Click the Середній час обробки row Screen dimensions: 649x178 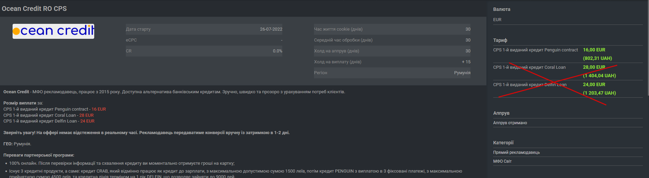click(x=392, y=40)
